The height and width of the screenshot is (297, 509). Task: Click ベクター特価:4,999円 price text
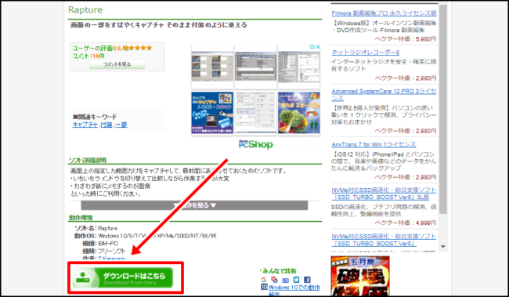point(406,223)
